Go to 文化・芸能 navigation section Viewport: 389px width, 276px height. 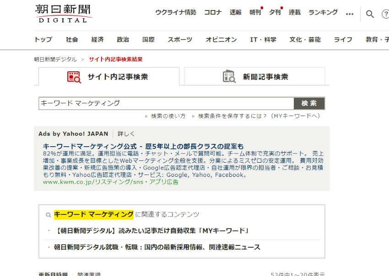305,40
